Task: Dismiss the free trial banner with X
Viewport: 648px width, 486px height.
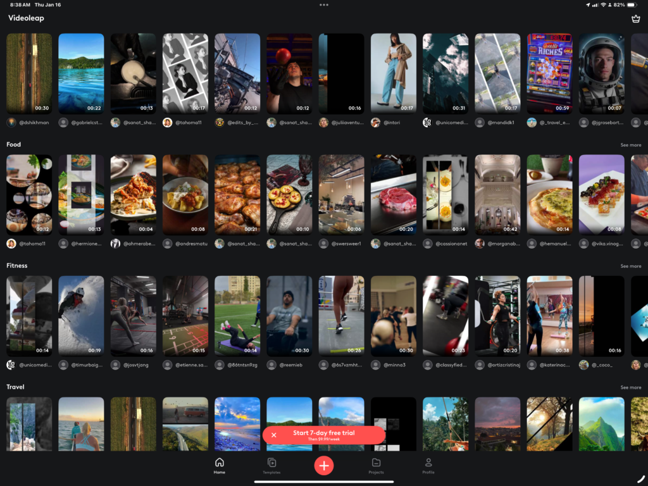Action: tap(273, 435)
